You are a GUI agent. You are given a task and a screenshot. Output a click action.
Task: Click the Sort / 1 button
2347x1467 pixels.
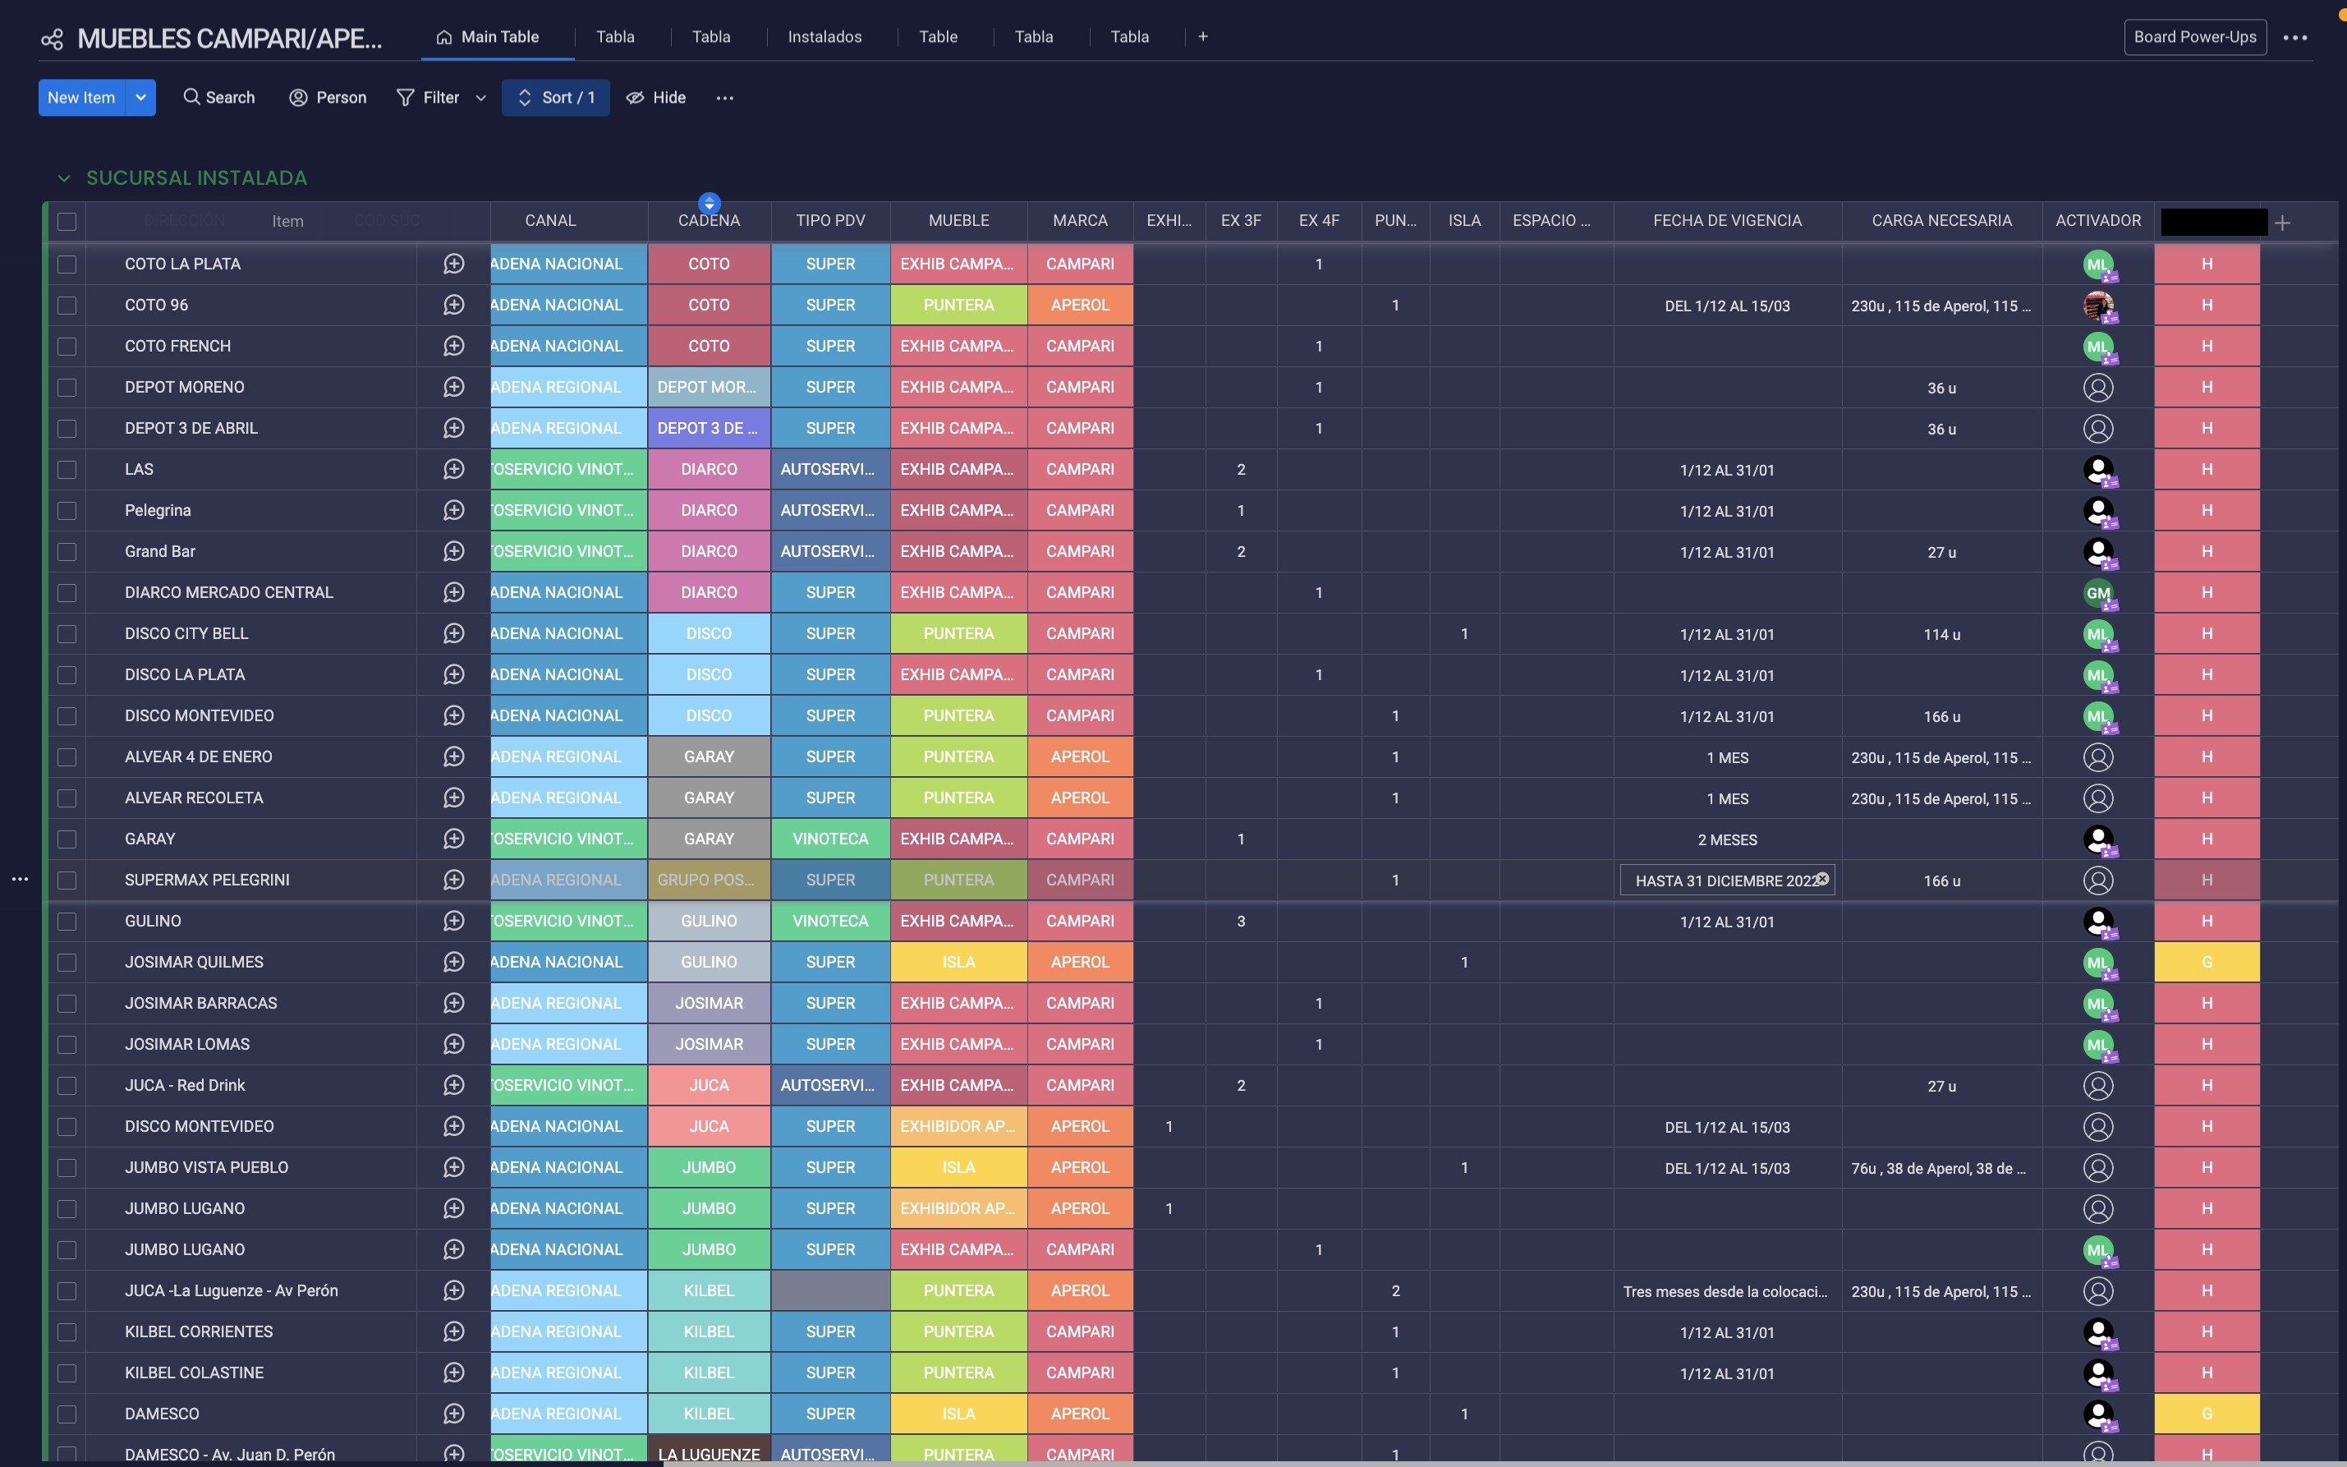556,97
